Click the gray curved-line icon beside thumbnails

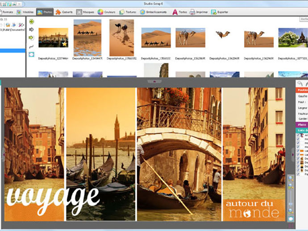pos(31,46)
